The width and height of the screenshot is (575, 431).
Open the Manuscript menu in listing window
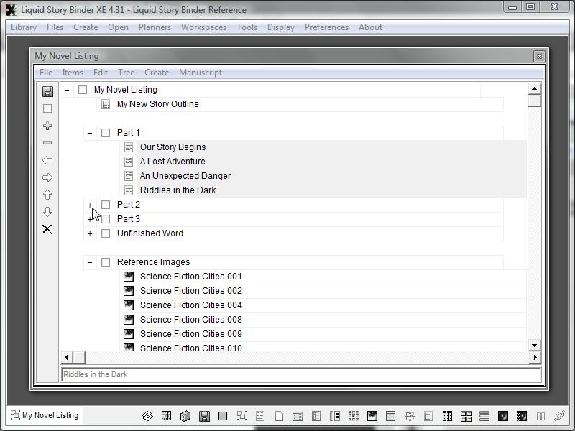click(x=200, y=73)
